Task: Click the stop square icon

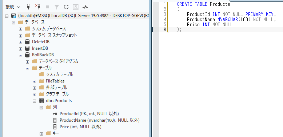Action: pyautogui.click(x=47, y=7)
